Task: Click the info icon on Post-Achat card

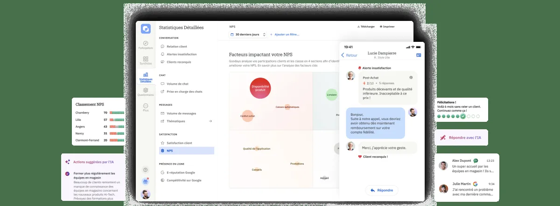Action: (411, 77)
